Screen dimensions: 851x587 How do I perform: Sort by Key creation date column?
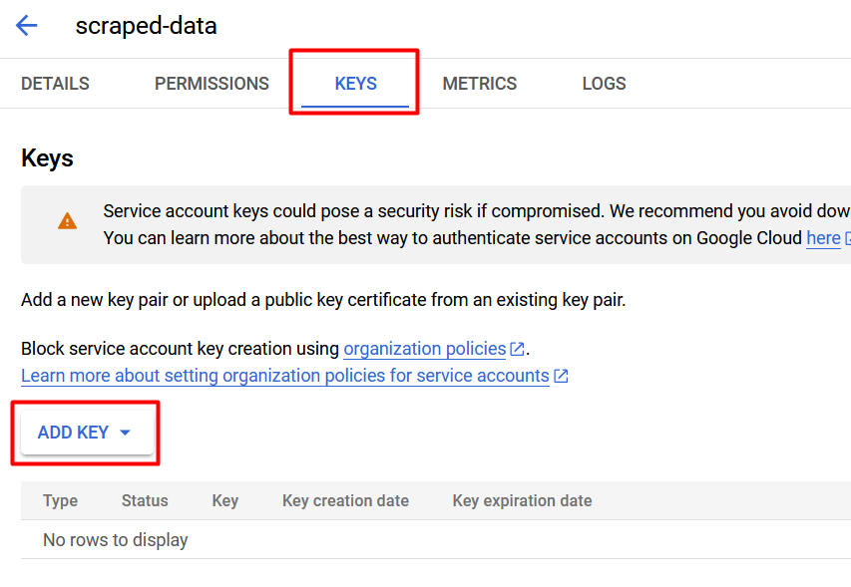pyautogui.click(x=346, y=501)
